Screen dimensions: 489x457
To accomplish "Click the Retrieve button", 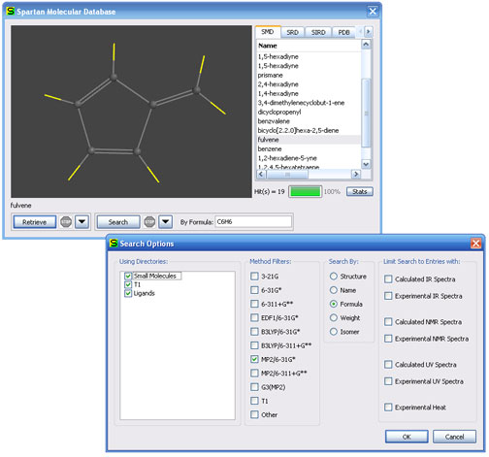I will tap(35, 222).
